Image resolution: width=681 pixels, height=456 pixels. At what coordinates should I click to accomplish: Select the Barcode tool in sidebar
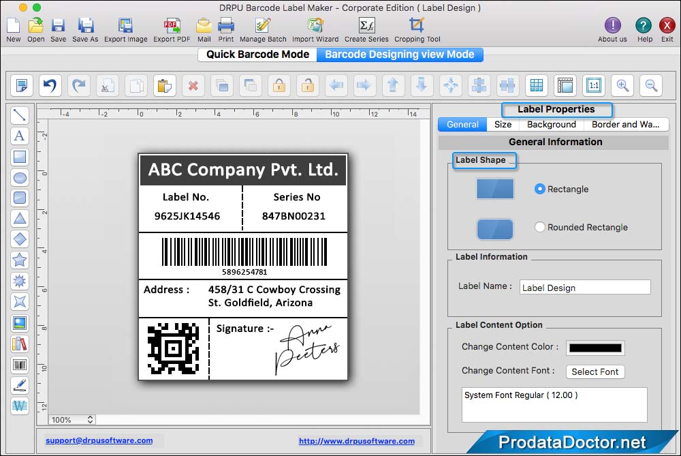[20, 364]
